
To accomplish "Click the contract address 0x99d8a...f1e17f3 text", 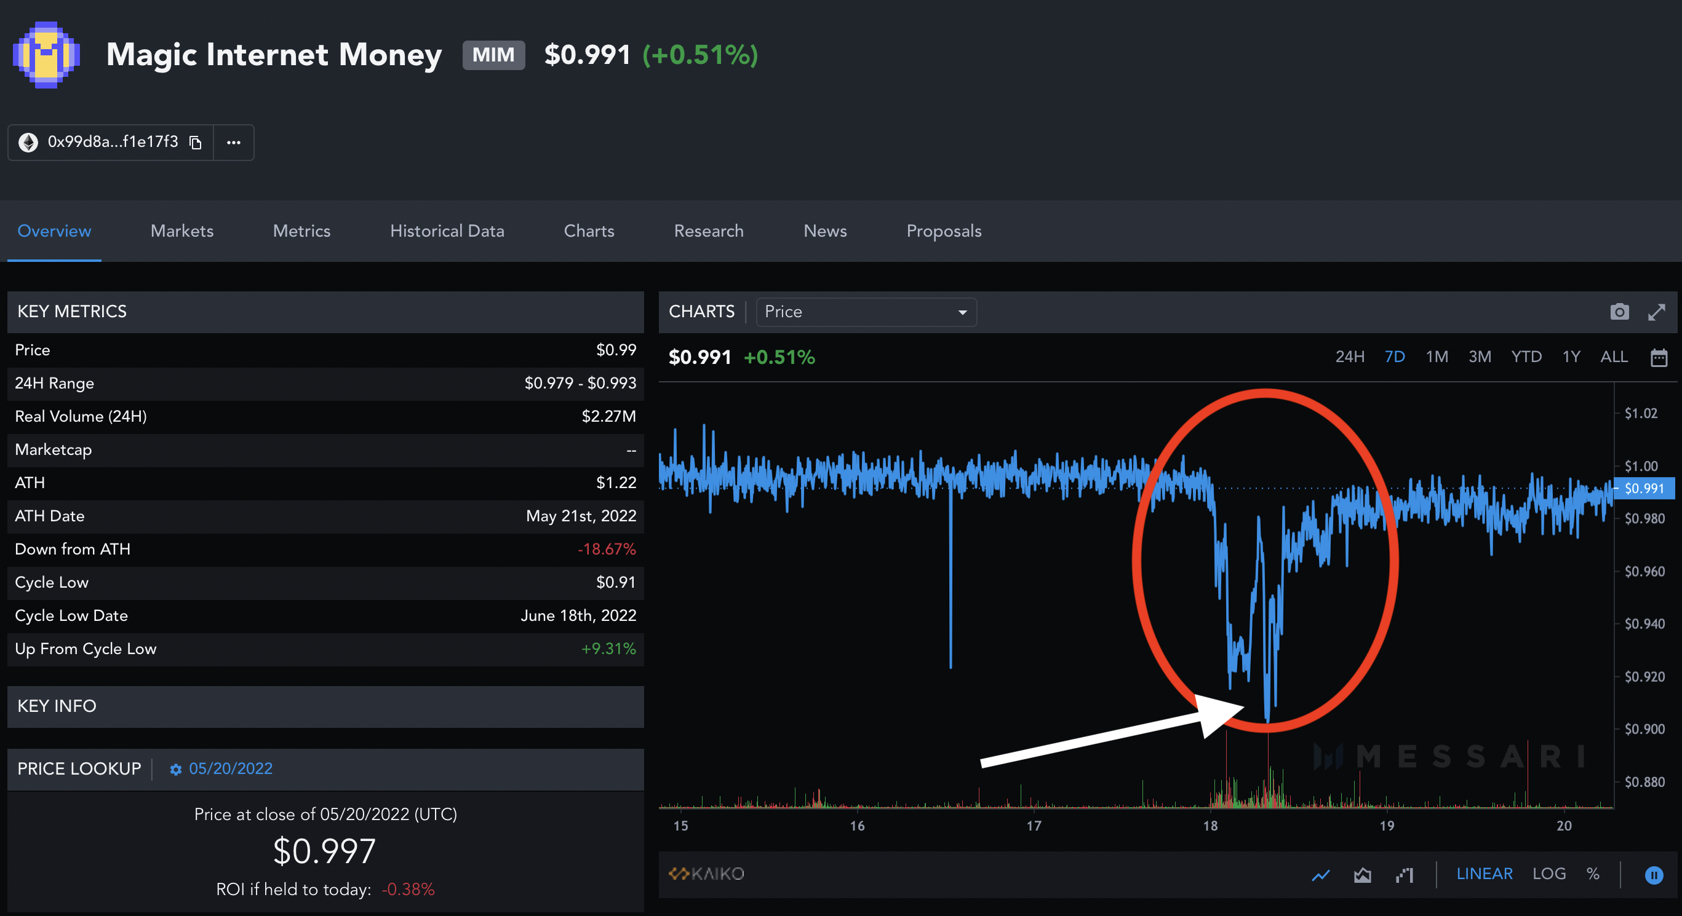I will point(113,141).
